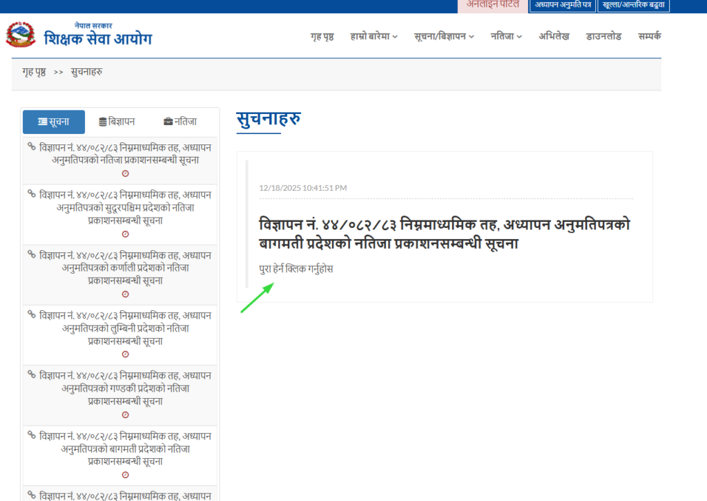Click clock icon under लुम्बिनी प्रदेश notice
Viewport: 707px width, 501px height.
(x=125, y=355)
